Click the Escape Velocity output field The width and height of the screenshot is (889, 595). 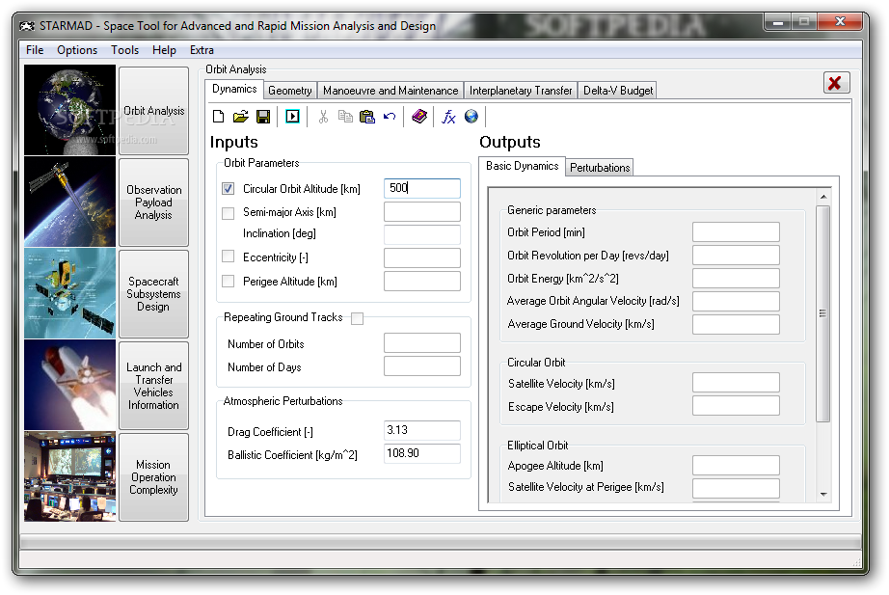coord(736,406)
